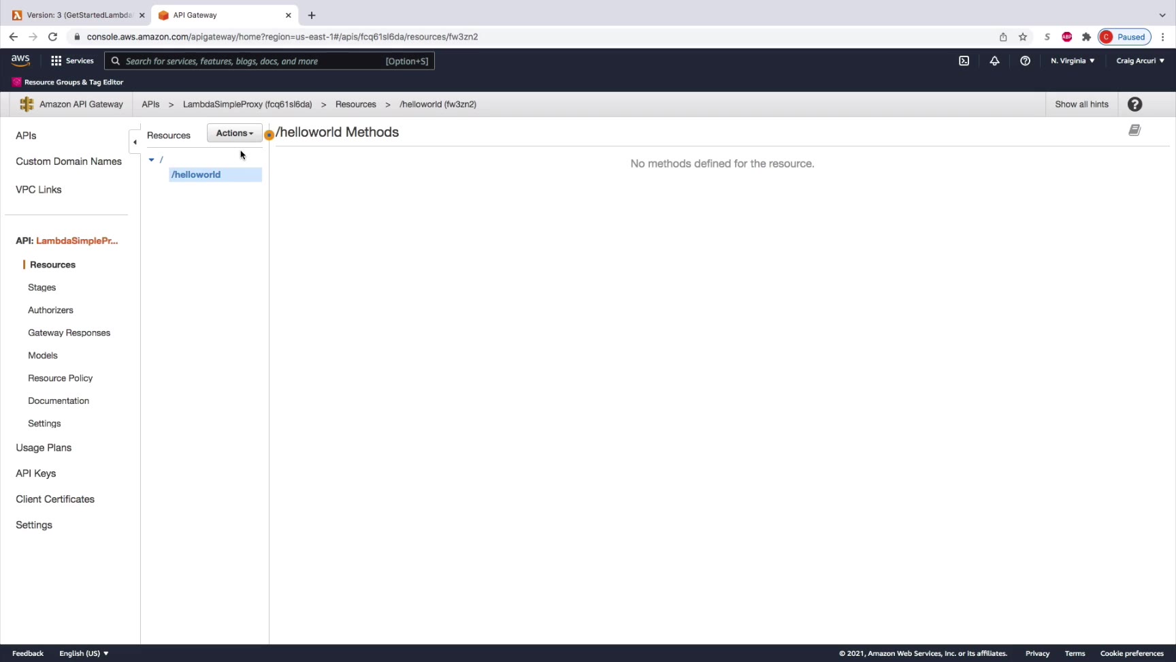Open the Actions dropdown
Screen dimensions: 1176x662
pos(235,133)
